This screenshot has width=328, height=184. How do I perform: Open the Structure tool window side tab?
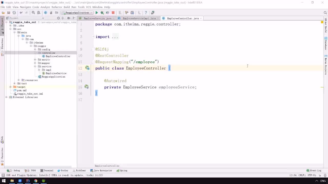2,47
